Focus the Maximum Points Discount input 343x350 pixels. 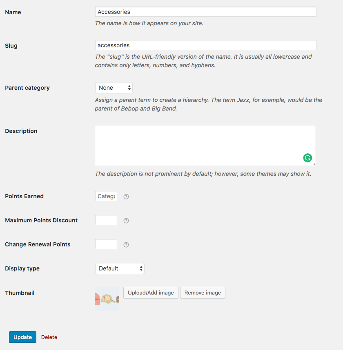click(106, 220)
